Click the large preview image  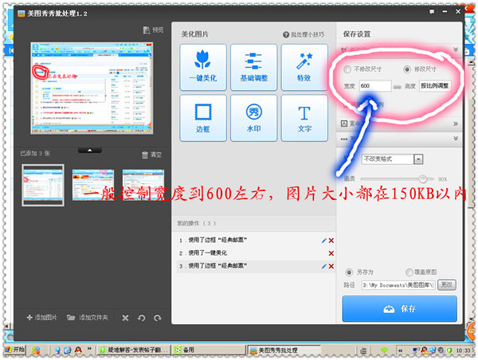click(x=92, y=88)
